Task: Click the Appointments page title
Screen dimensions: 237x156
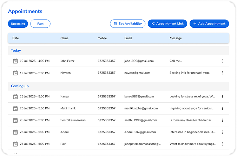Action: coord(25,11)
